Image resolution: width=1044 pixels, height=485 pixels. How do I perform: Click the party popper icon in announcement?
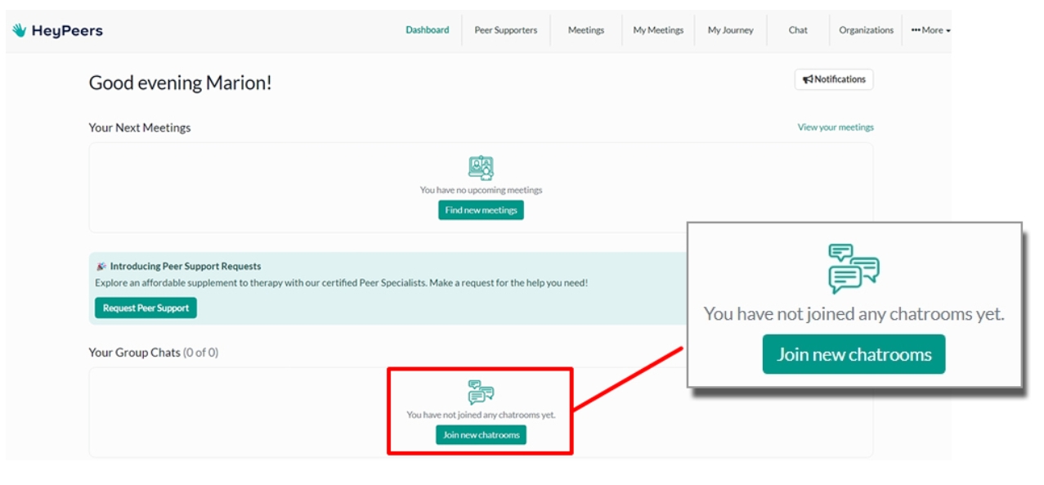pos(101,267)
